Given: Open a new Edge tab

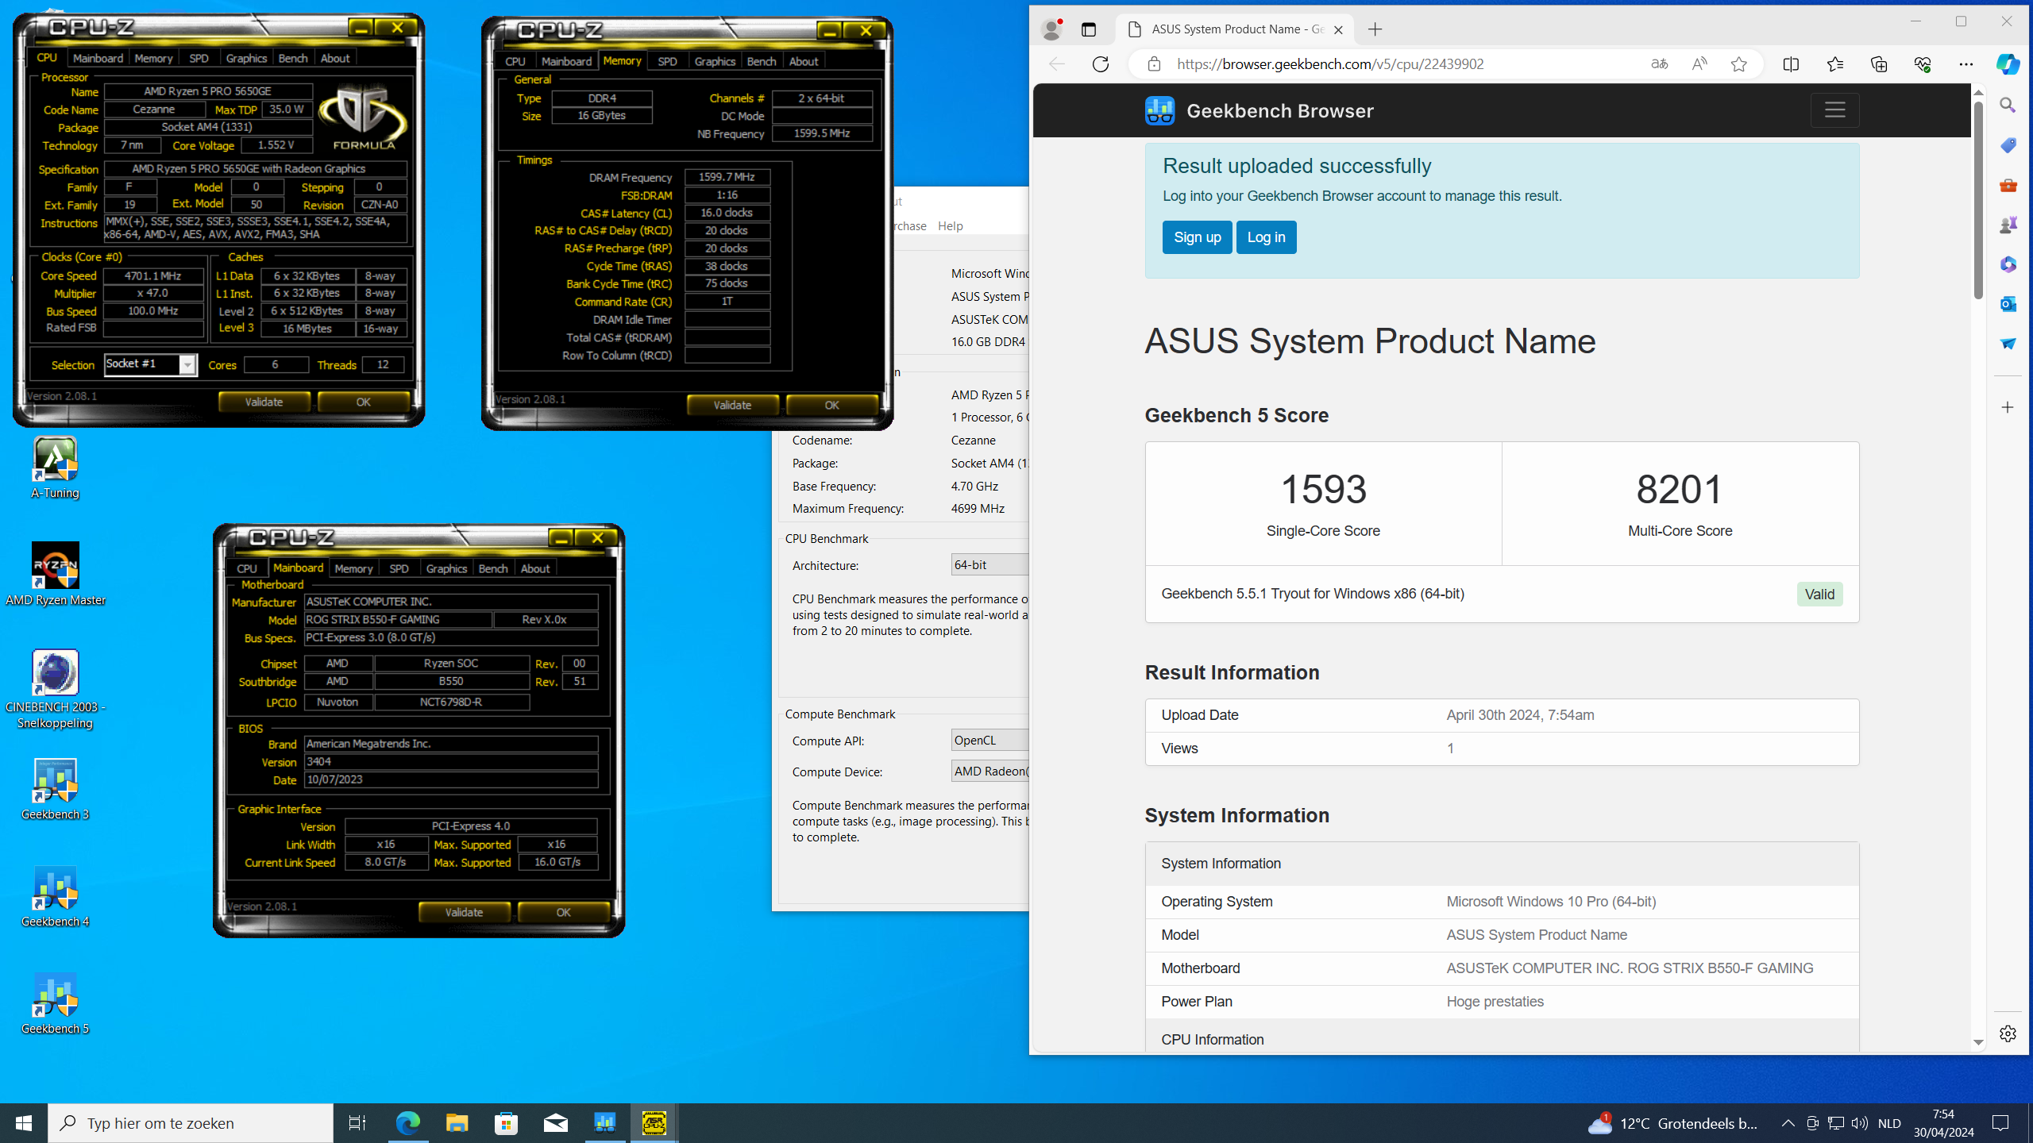Looking at the screenshot, I should (1375, 29).
